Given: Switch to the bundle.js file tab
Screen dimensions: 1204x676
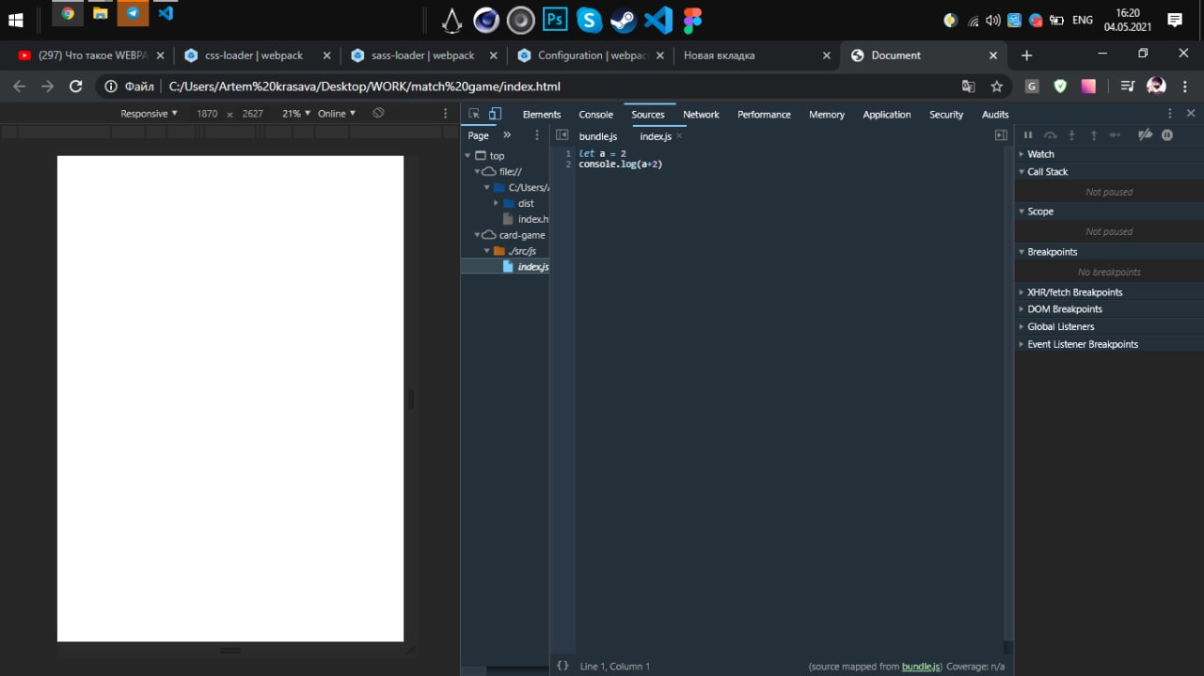Looking at the screenshot, I should (x=597, y=136).
